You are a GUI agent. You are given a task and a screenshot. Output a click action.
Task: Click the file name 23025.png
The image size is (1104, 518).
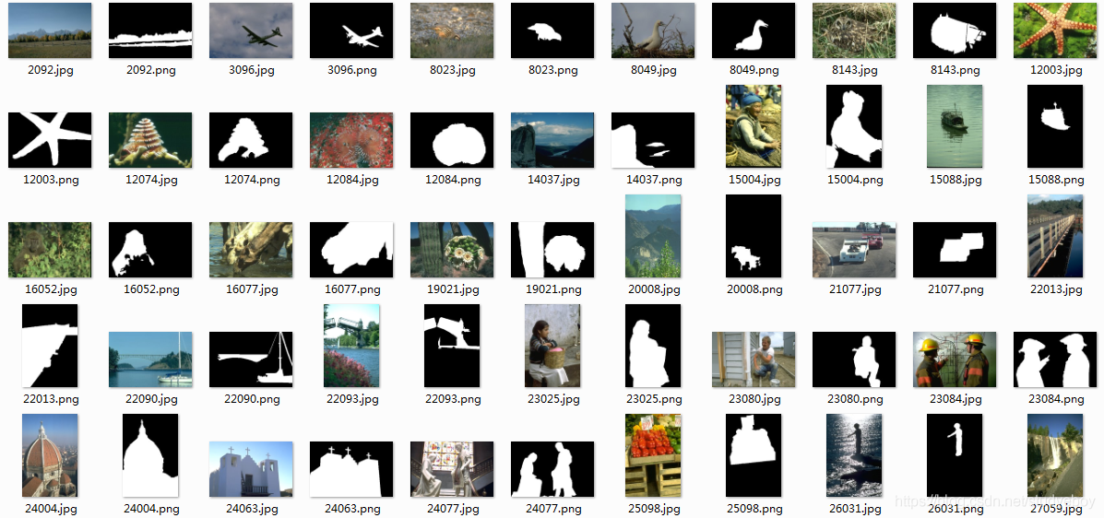tap(653, 399)
